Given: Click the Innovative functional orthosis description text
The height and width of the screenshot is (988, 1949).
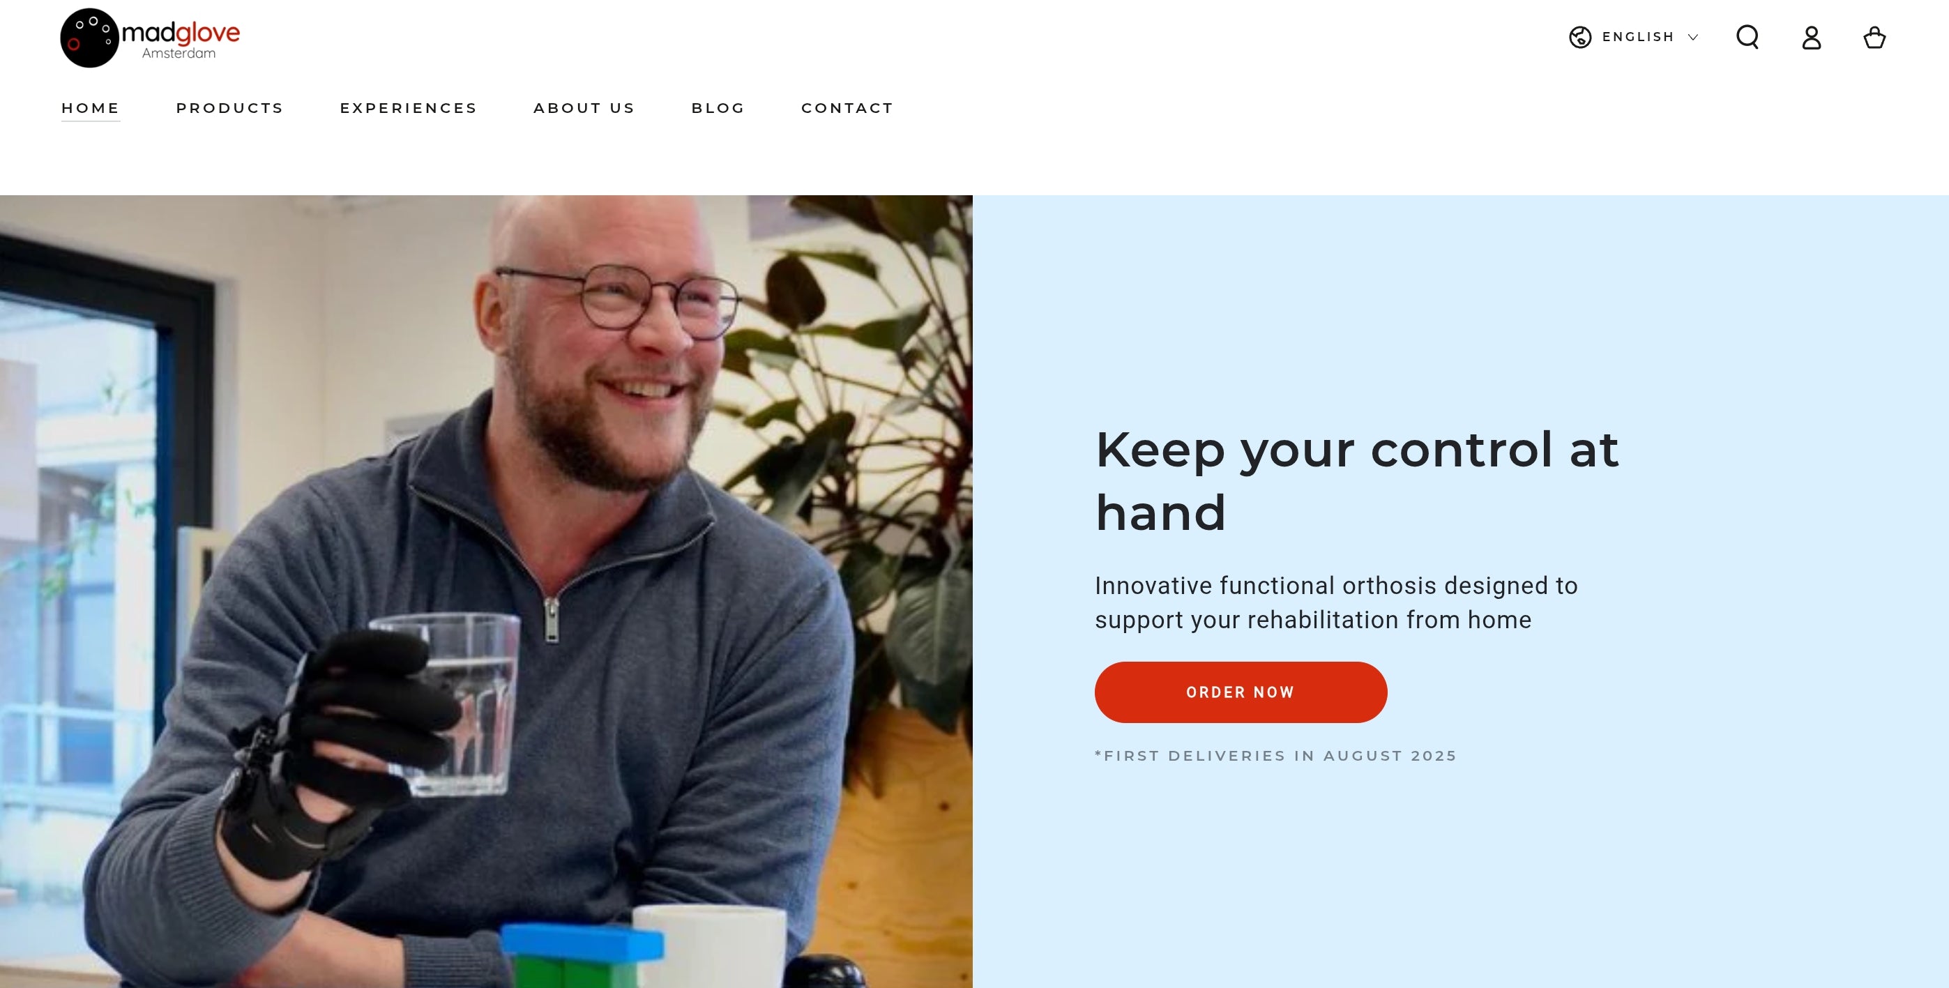Looking at the screenshot, I should (x=1336, y=603).
